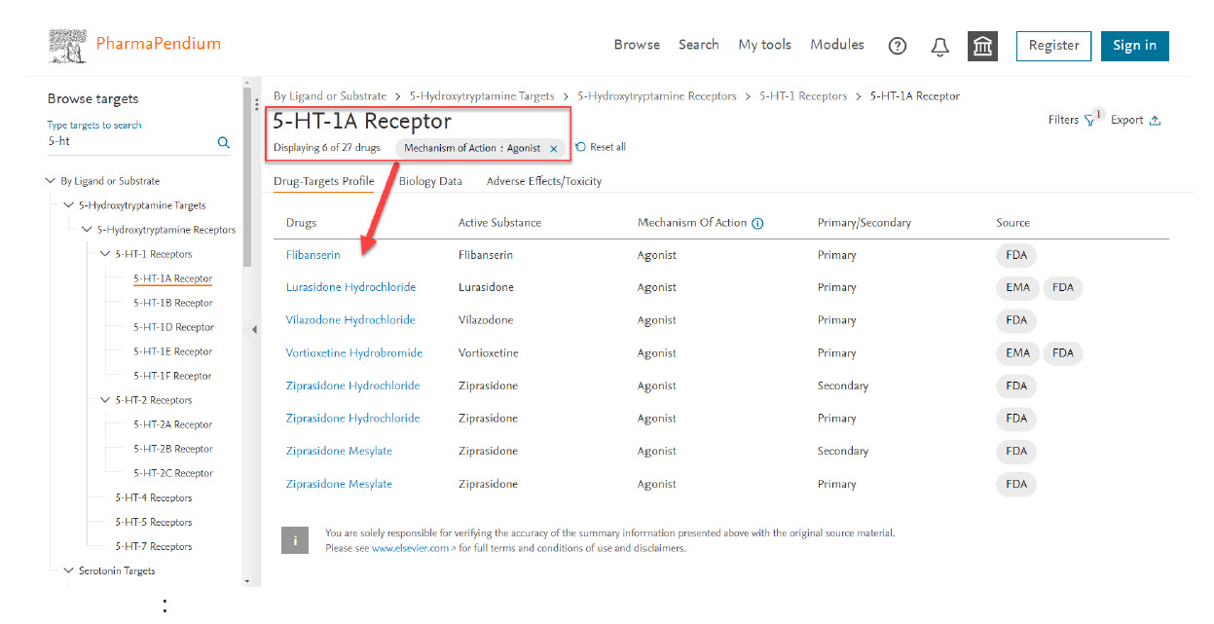Open the Filters funnel icon

(x=1089, y=121)
